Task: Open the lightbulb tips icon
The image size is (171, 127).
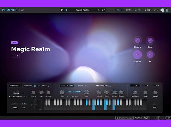Action: pyautogui.click(x=155, y=10)
